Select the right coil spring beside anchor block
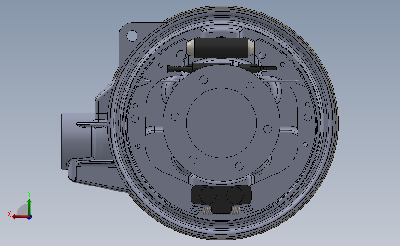This screenshot has width=400, height=246. click(x=236, y=210)
